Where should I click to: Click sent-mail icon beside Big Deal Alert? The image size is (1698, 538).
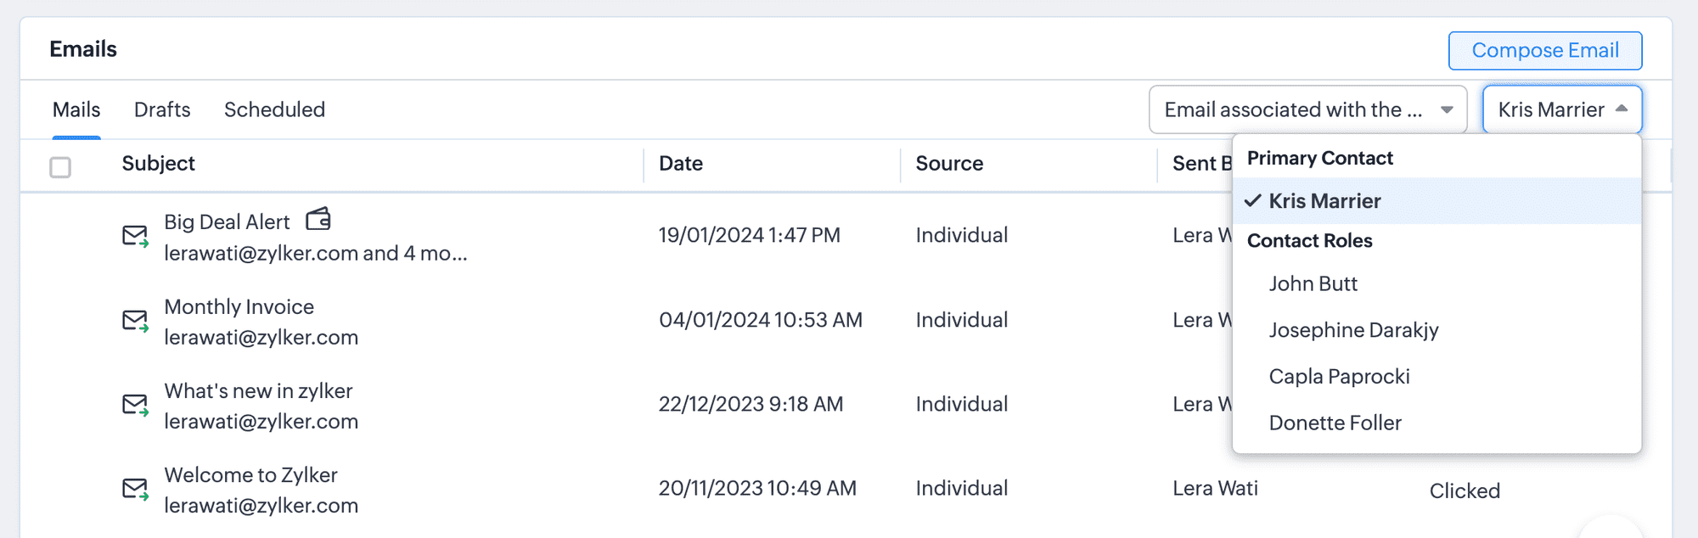(x=135, y=236)
